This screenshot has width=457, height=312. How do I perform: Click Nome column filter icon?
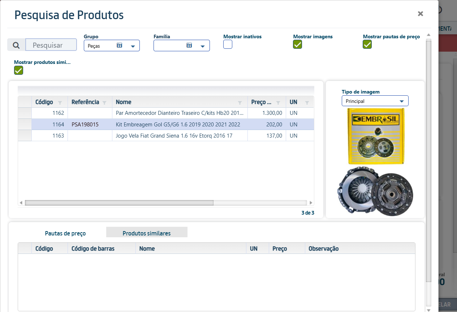[240, 103]
